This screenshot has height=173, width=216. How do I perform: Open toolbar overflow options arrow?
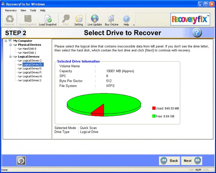(x=134, y=25)
